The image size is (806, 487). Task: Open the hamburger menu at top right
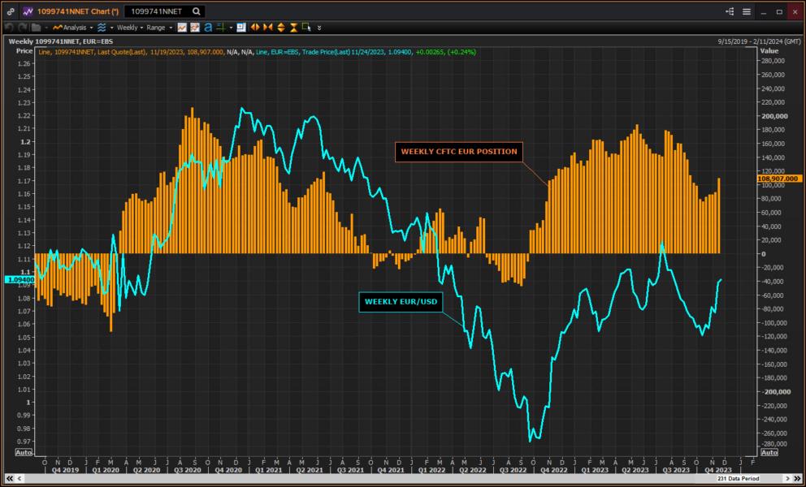(747, 11)
